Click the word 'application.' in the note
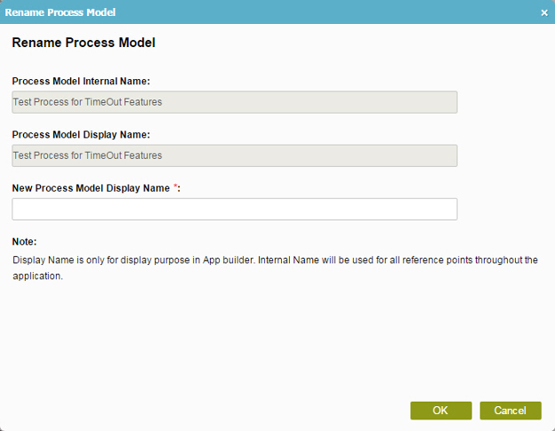Viewport: 555px width, 431px height. [x=38, y=276]
